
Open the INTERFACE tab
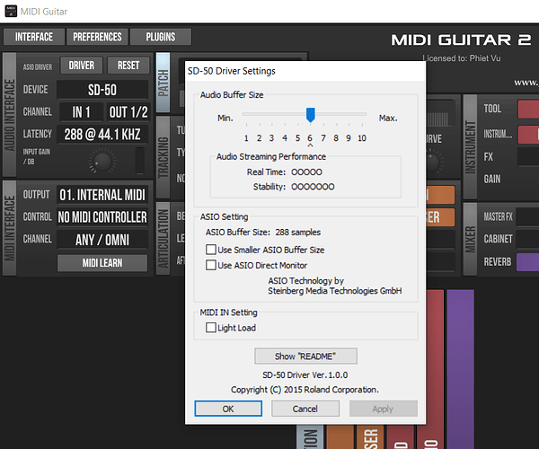[x=34, y=37]
